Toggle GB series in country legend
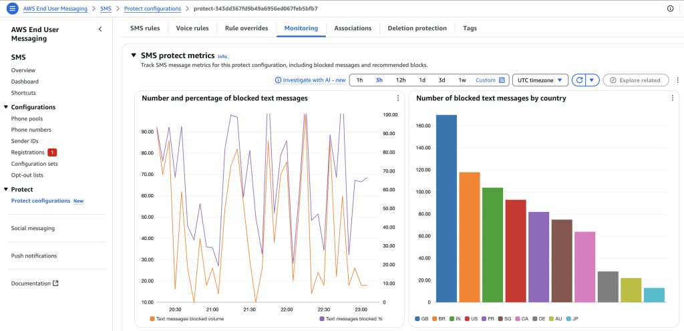This screenshot has height=331, width=684. pos(421,319)
